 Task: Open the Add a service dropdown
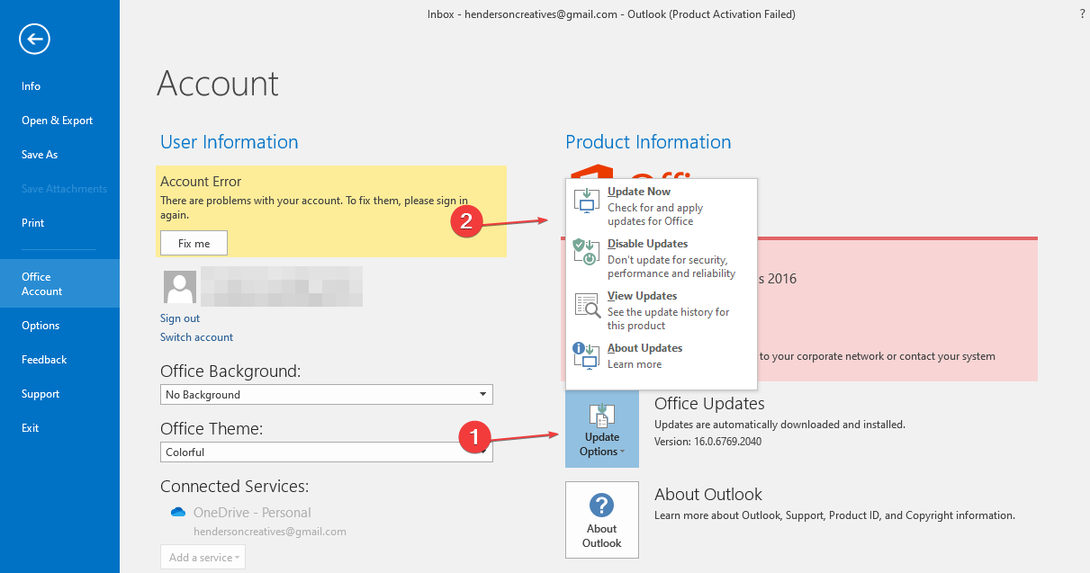(203, 557)
